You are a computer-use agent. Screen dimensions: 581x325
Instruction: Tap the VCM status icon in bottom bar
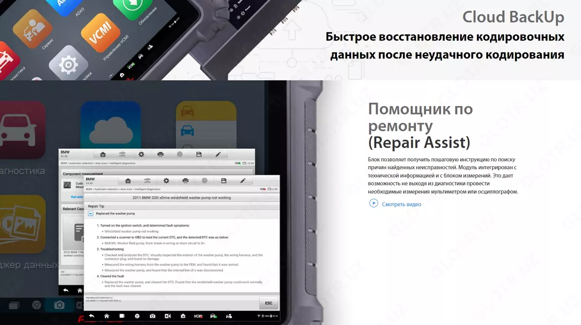198,316
